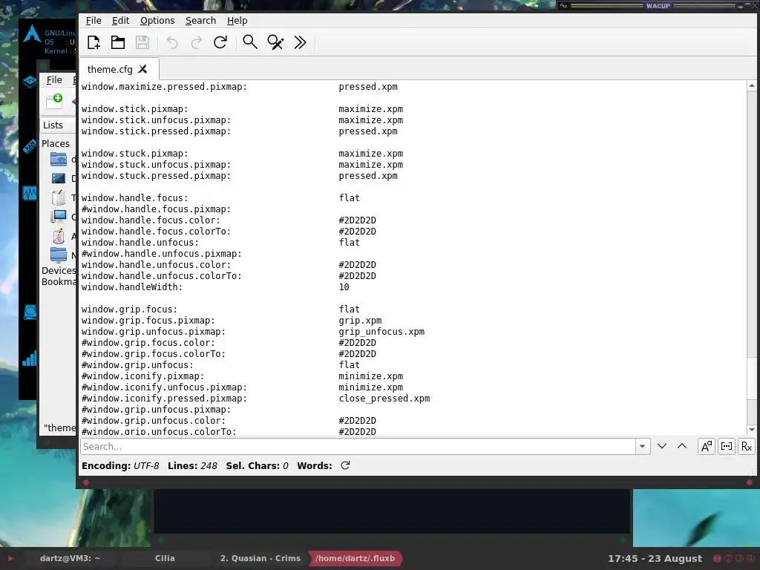Select the trash can icon under Places
The image size is (760, 570).
point(59,197)
